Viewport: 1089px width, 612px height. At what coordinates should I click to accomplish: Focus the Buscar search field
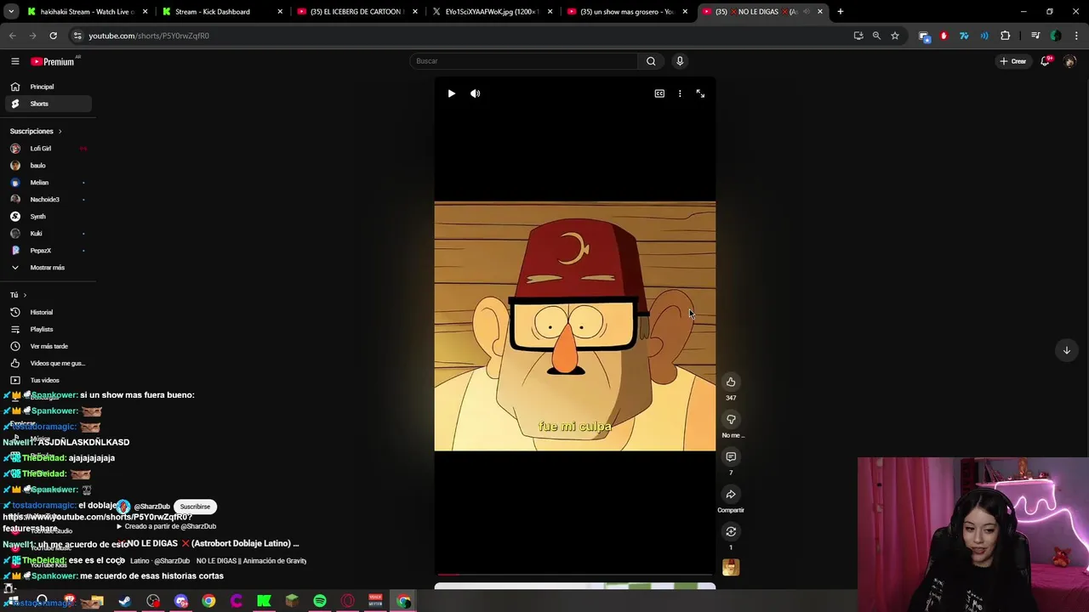[x=523, y=61]
